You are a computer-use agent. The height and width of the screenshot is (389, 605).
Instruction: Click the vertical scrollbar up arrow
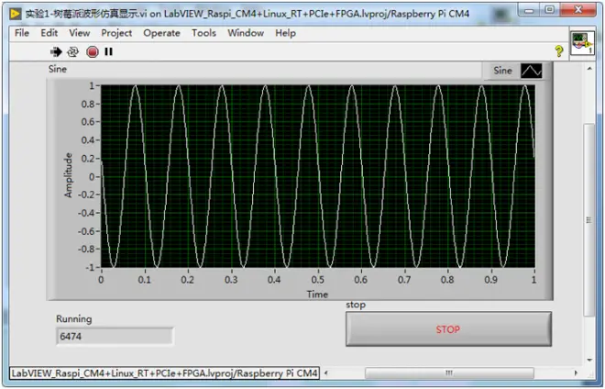tap(589, 69)
